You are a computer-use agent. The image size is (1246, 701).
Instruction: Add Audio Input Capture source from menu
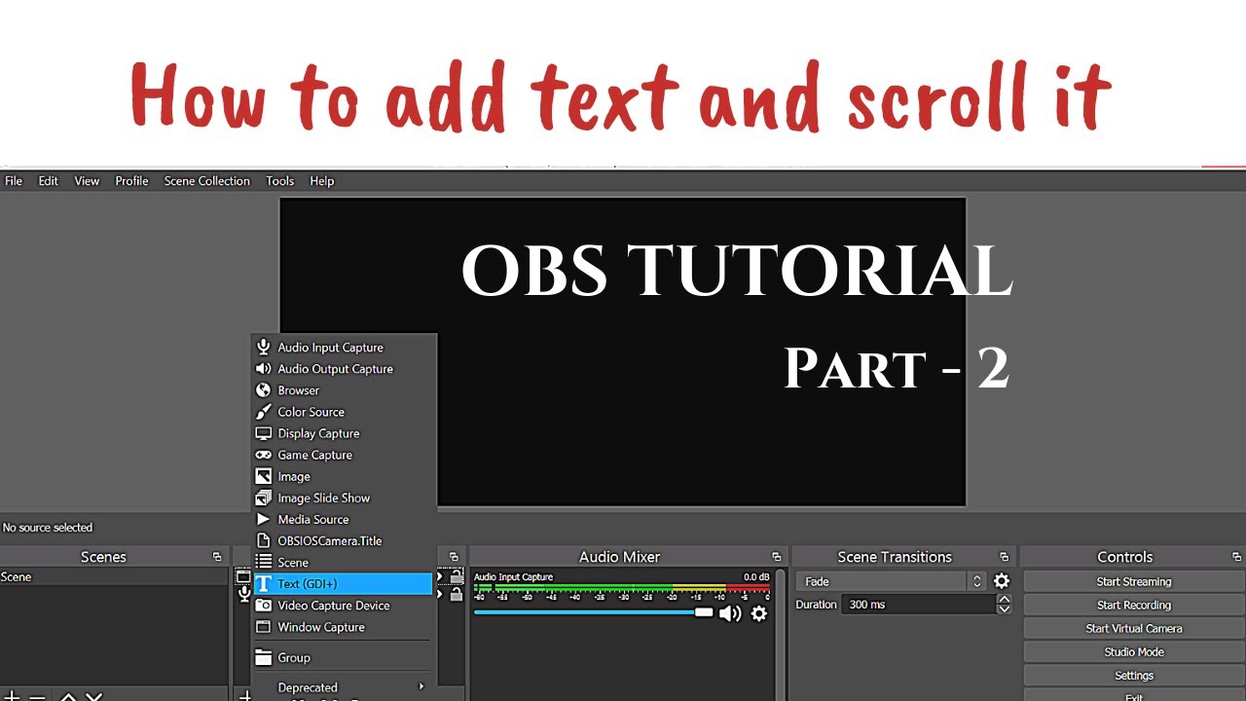[x=343, y=348]
